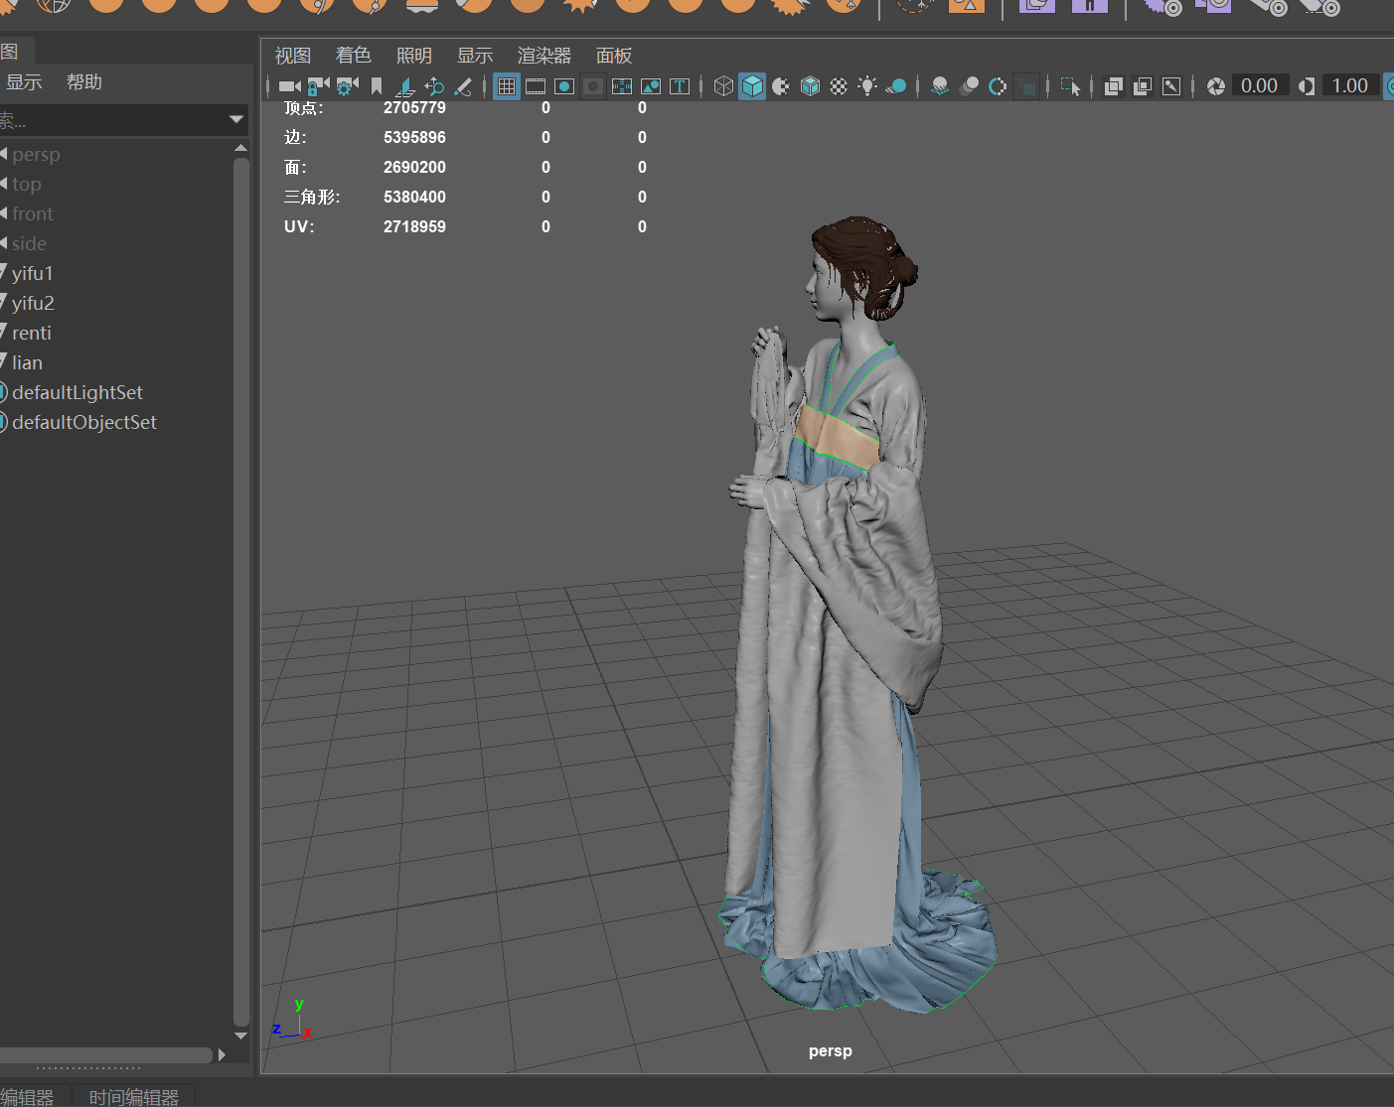Select the side camera in Outliner
The image size is (1394, 1107).
click(30, 244)
